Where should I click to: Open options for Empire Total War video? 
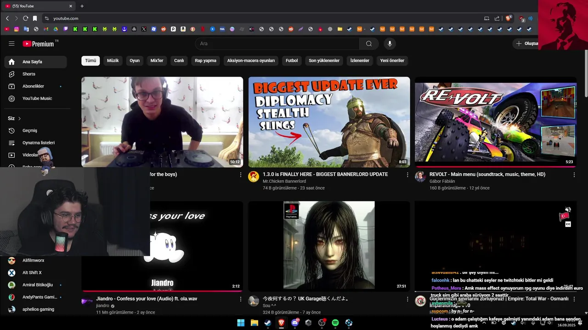pyautogui.click(x=574, y=299)
